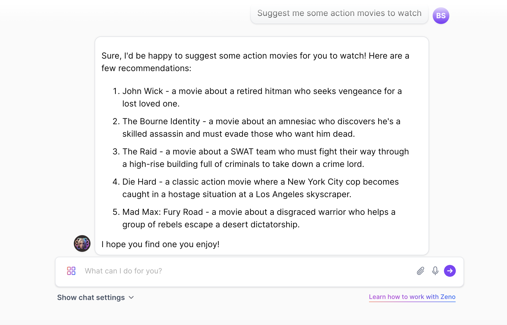
Task: Open the BS user profile avatar
Action: click(x=441, y=16)
